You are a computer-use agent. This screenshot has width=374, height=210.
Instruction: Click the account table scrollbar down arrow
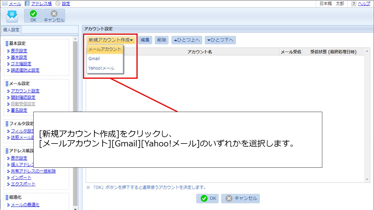point(367,179)
